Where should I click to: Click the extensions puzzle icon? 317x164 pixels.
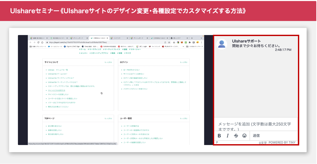pos(190,42)
